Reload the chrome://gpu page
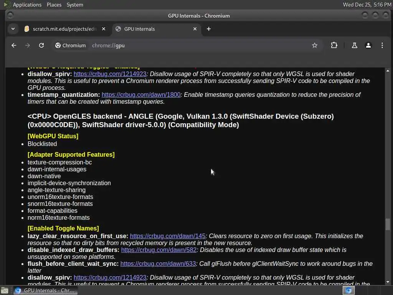The width and height of the screenshot is (393, 295). coord(41,45)
